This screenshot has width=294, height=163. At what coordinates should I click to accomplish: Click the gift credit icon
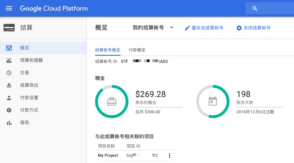pos(112,102)
